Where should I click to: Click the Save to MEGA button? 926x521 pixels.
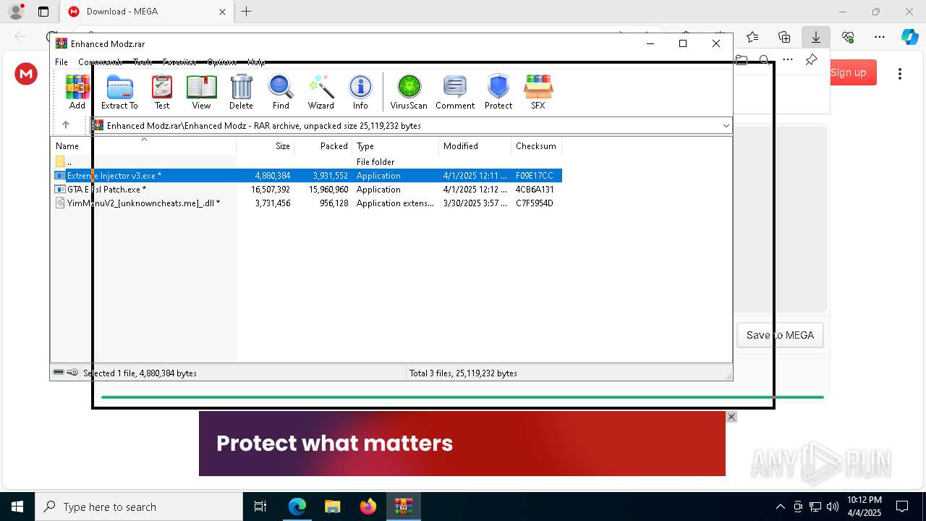tap(780, 335)
